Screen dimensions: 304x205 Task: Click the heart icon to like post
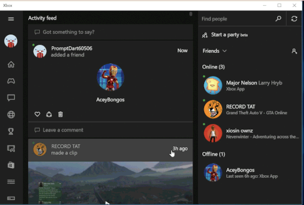pos(38,114)
